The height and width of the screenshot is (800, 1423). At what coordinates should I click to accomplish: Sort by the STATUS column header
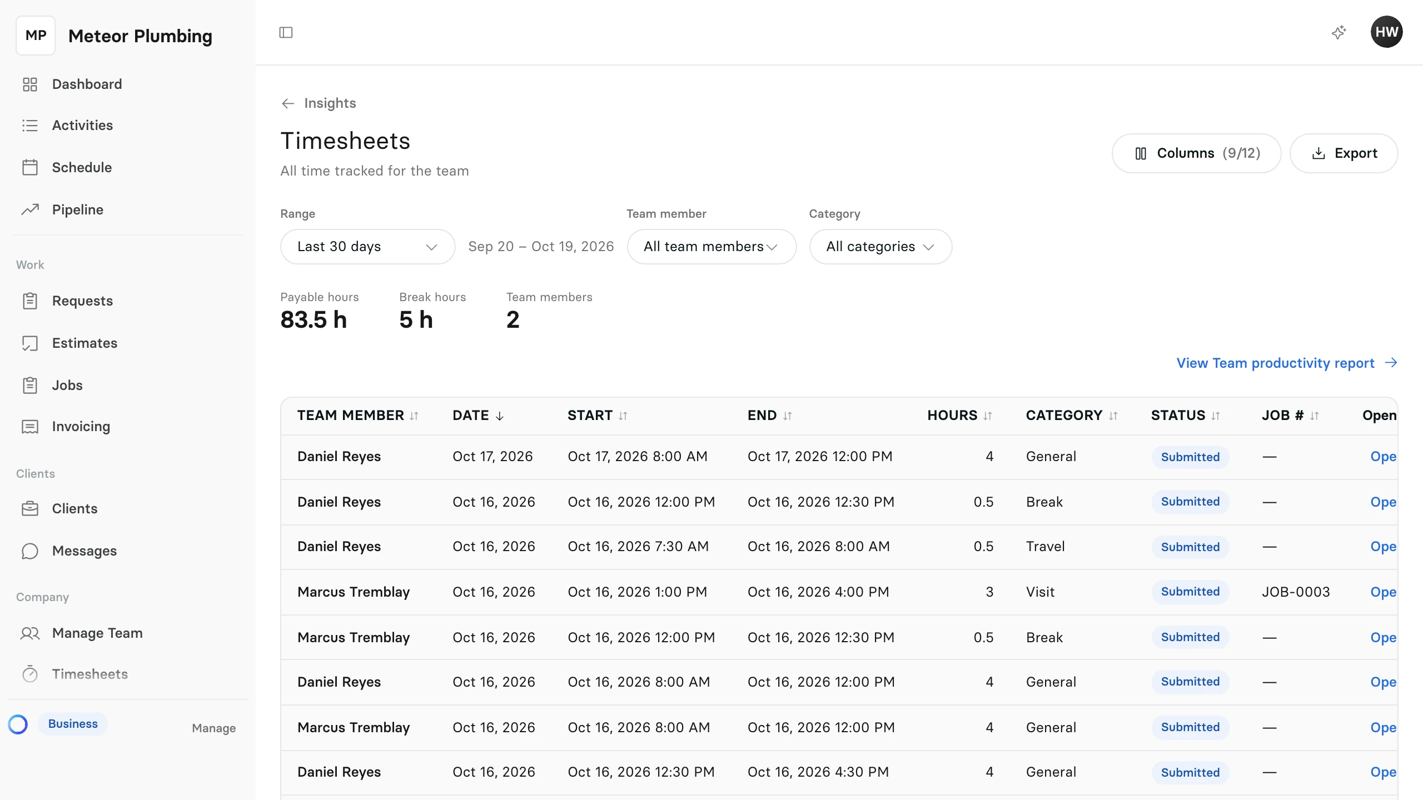coord(1186,416)
